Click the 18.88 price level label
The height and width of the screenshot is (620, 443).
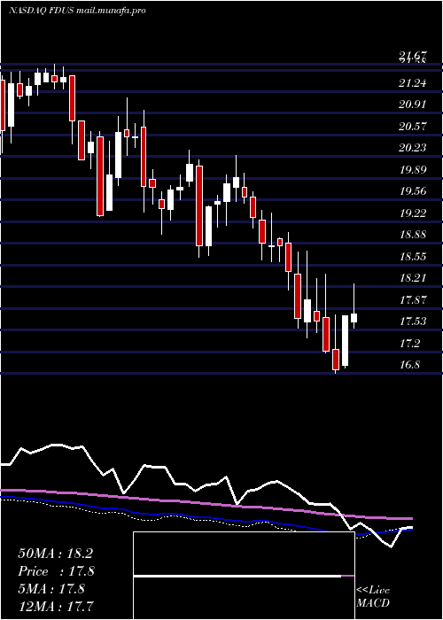[x=413, y=235]
